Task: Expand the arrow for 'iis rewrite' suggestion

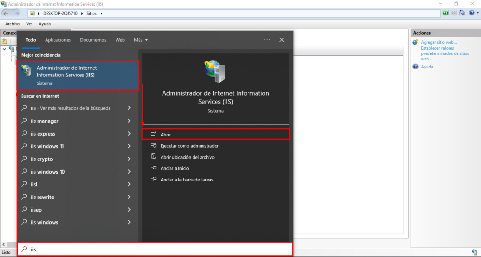Action: tap(129, 197)
